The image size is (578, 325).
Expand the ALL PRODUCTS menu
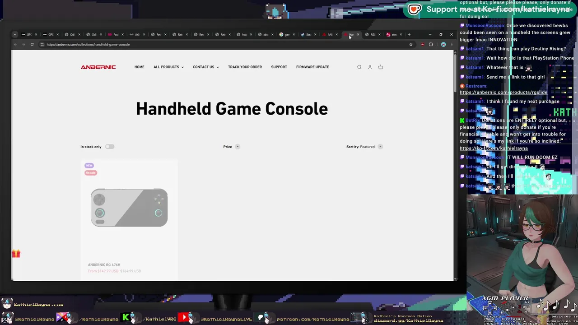click(x=168, y=67)
